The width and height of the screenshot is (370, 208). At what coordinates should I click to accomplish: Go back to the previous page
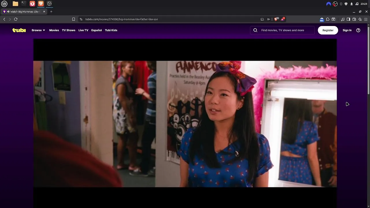pyautogui.click(x=4, y=19)
